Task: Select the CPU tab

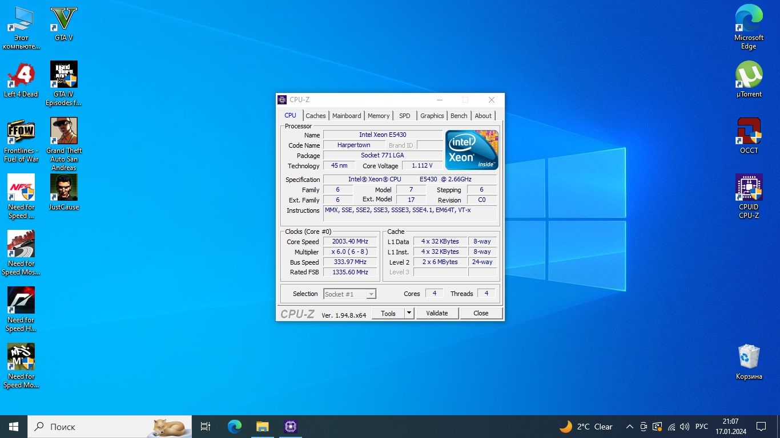Action: [x=291, y=115]
